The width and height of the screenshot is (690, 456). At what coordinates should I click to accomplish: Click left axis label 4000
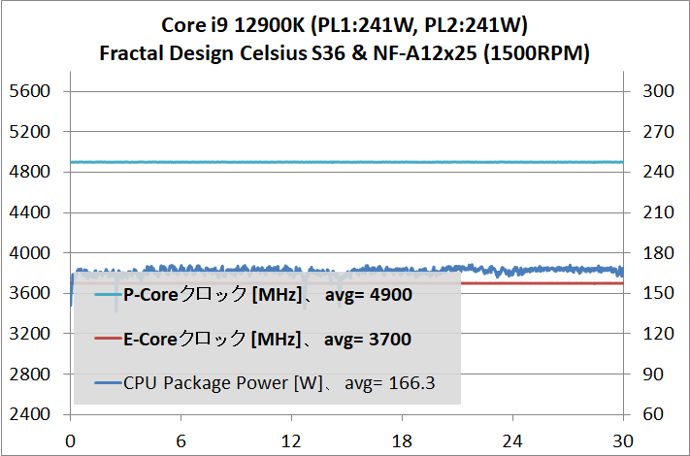pos(30,253)
